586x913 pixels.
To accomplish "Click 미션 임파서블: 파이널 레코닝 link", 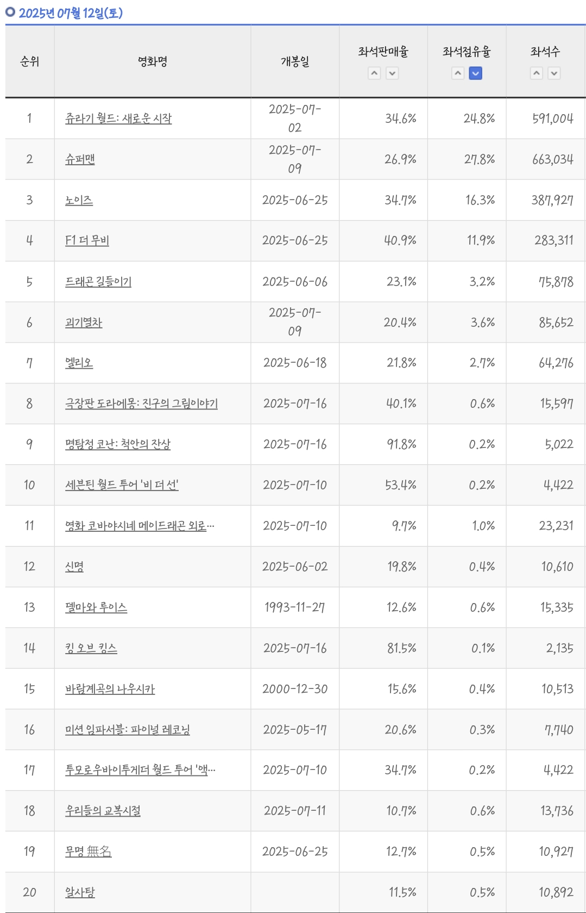I will (128, 729).
